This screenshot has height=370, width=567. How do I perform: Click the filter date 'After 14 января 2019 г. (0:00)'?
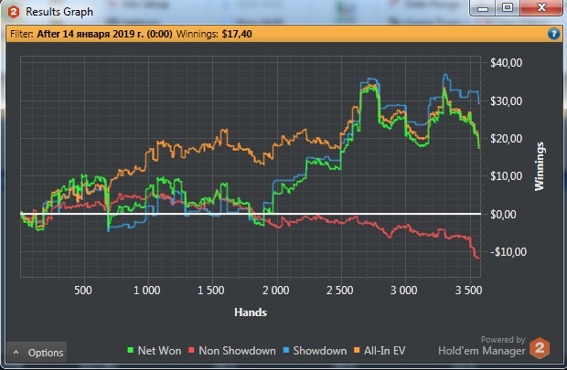tap(104, 34)
